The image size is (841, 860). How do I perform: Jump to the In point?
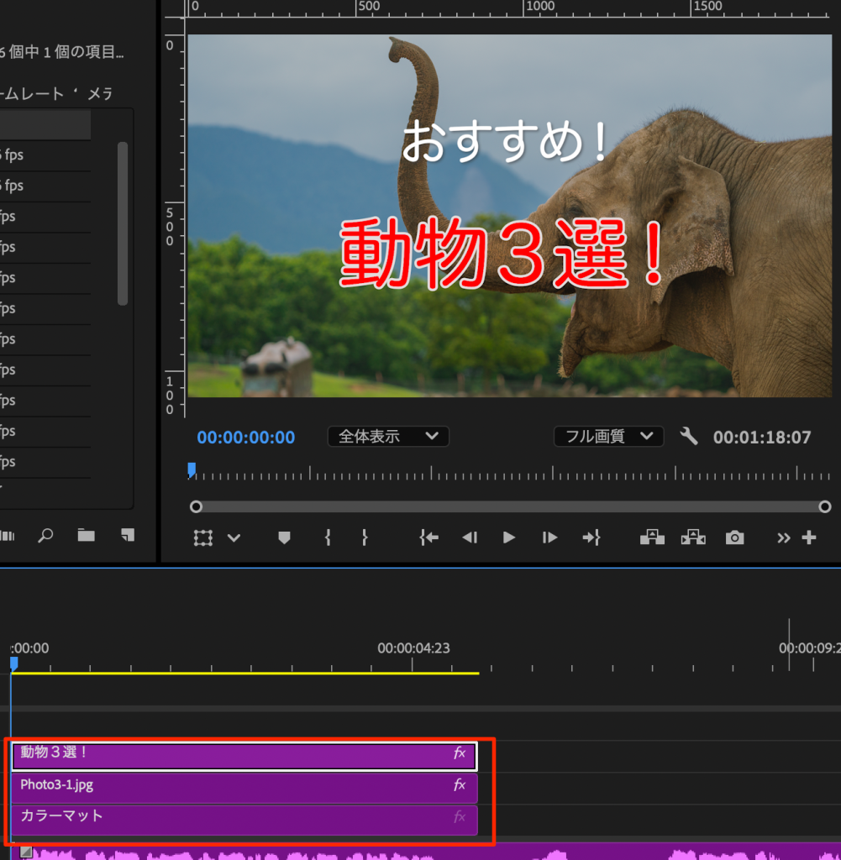coord(429,537)
